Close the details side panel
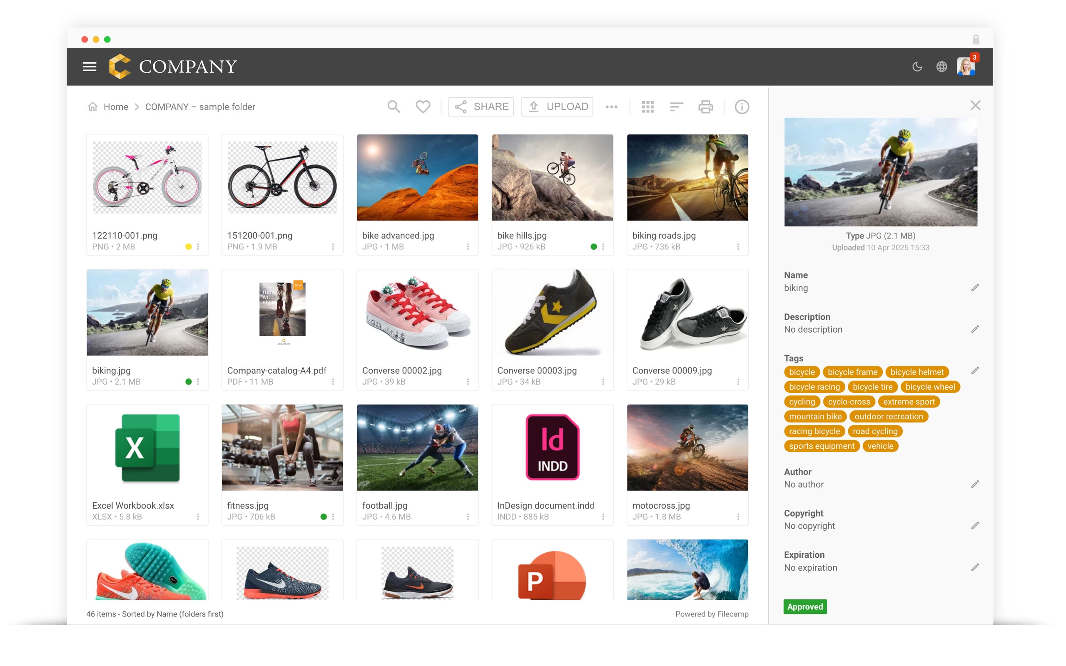Image resolution: width=1066 pixels, height=666 pixels. [975, 105]
